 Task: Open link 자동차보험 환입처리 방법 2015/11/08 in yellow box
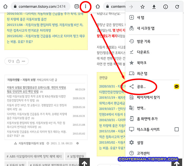click(45, 28)
